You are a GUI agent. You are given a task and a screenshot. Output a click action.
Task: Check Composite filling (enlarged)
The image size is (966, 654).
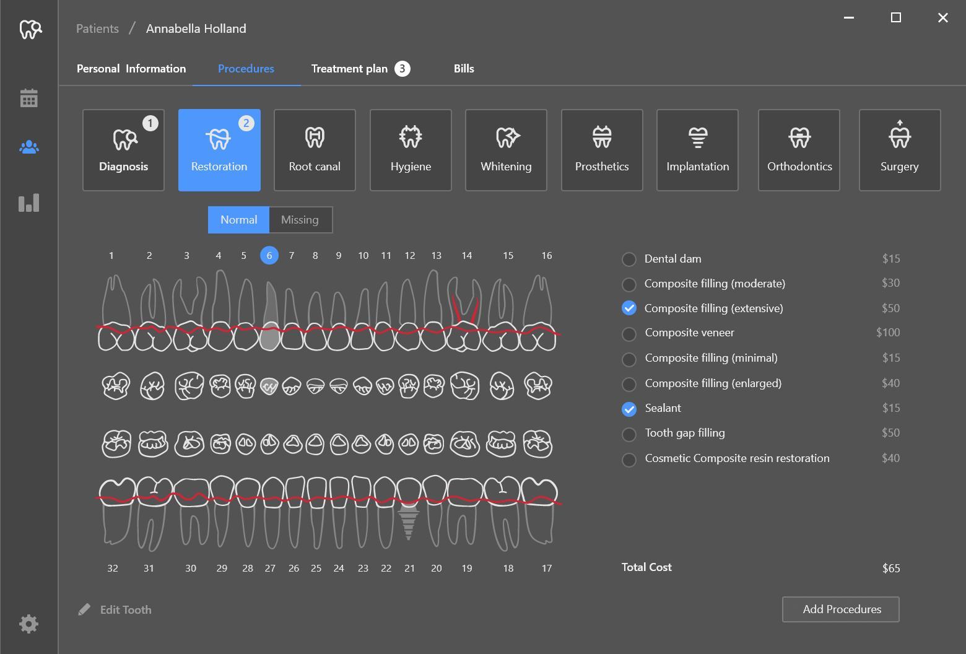(629, 384)
